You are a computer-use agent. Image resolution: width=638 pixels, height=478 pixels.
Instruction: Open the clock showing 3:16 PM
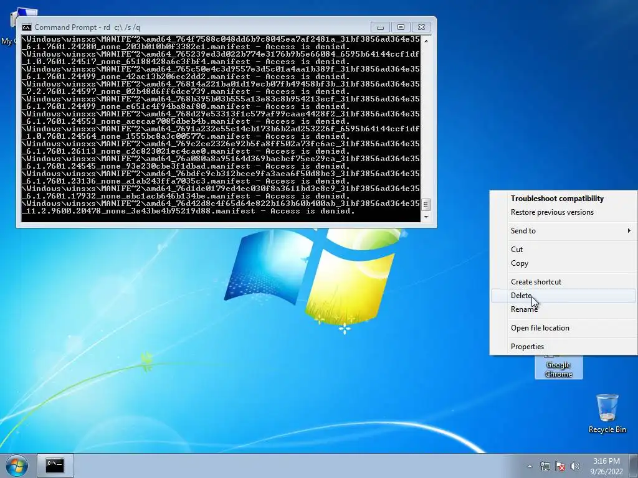click(x=606, y=466)
